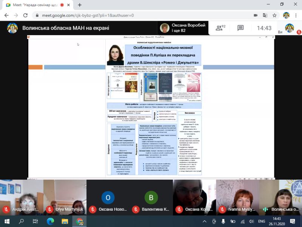Viewport: 302px width, 227px height.
Task: Open the Chrome profile avatar
Action: click(x=286, y=16)
